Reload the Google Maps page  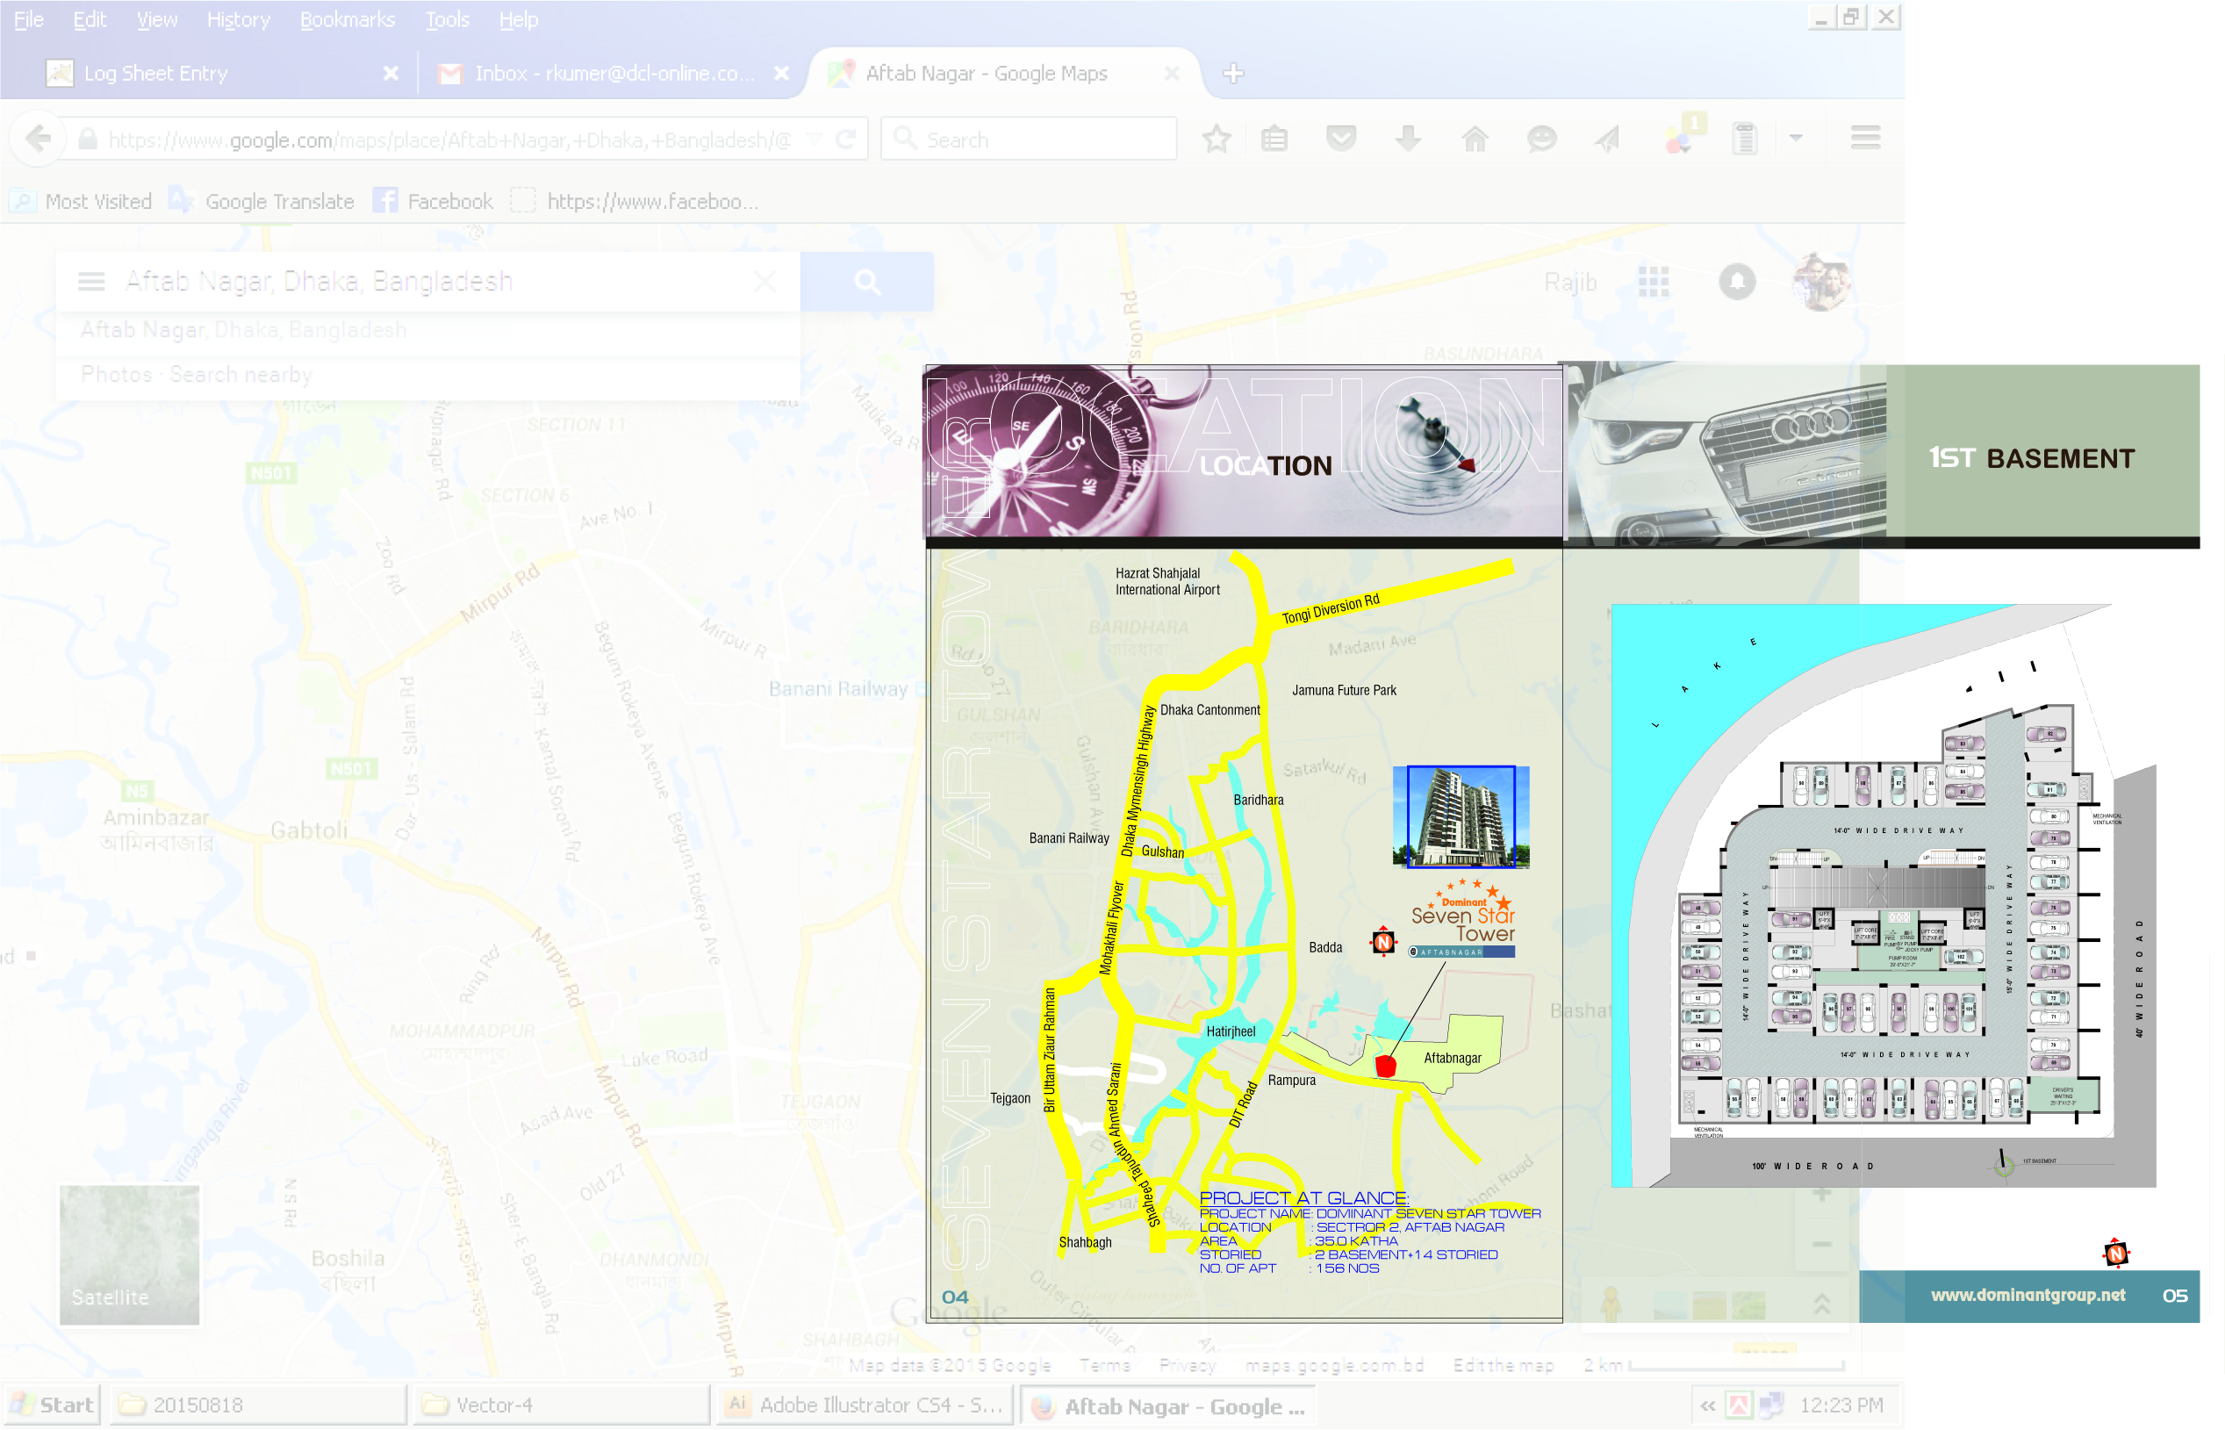coord(844,140)
